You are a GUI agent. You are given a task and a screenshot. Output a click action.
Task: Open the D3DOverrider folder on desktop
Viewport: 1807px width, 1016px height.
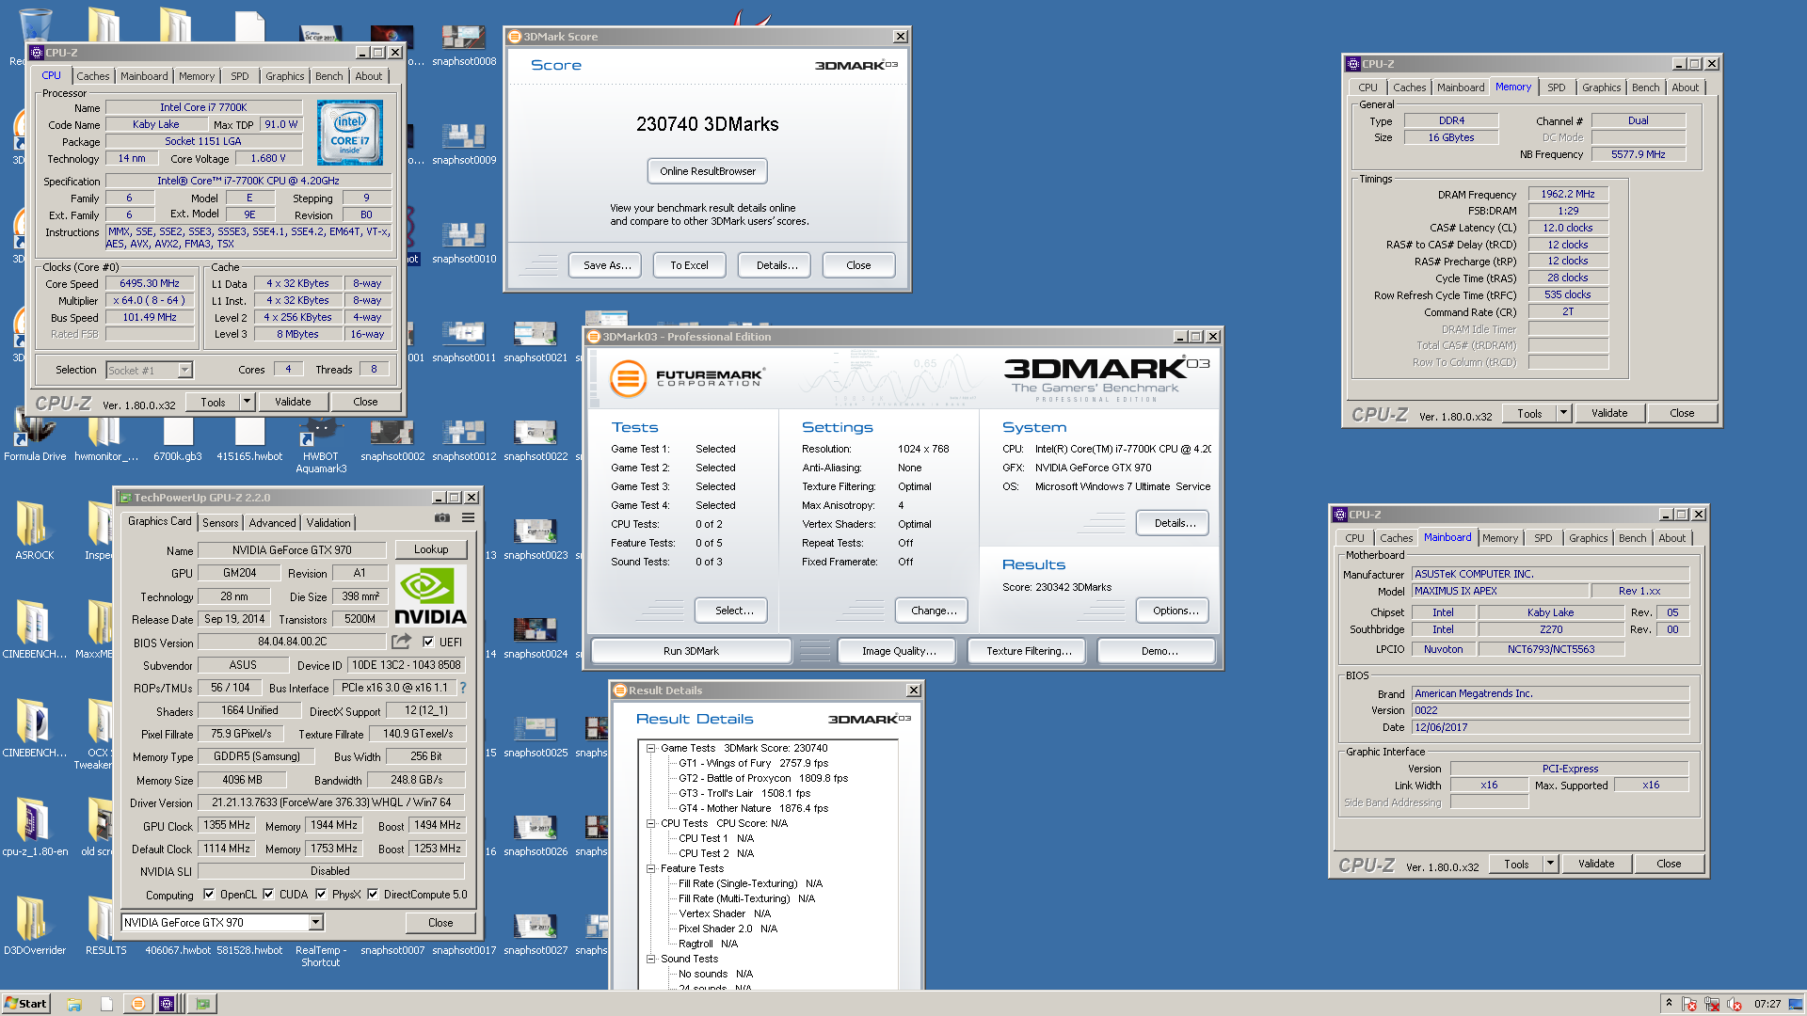coord(35,927)
